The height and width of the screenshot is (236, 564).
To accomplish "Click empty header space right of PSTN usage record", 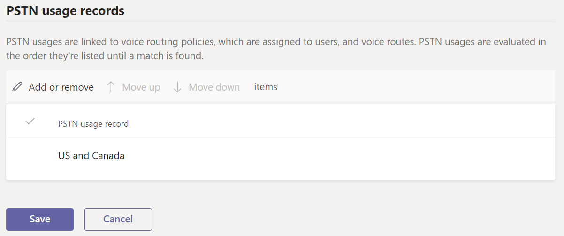I will click(328, 124).
